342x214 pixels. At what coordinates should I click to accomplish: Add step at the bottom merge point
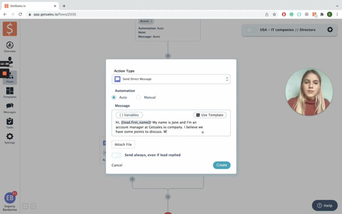(x=168, y=197)
